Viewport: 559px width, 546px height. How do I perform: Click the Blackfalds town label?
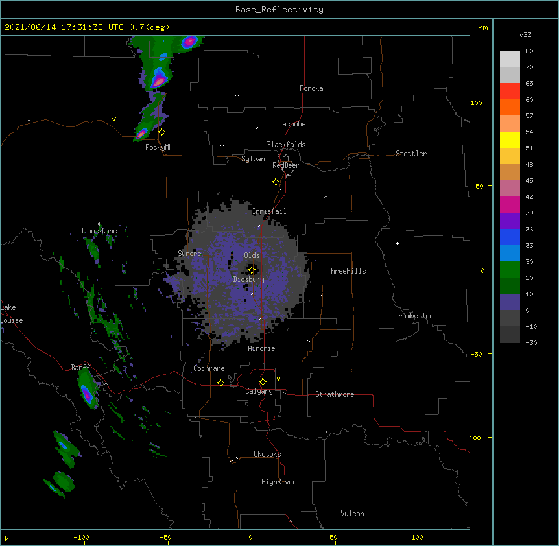click(x=286, y=145)
